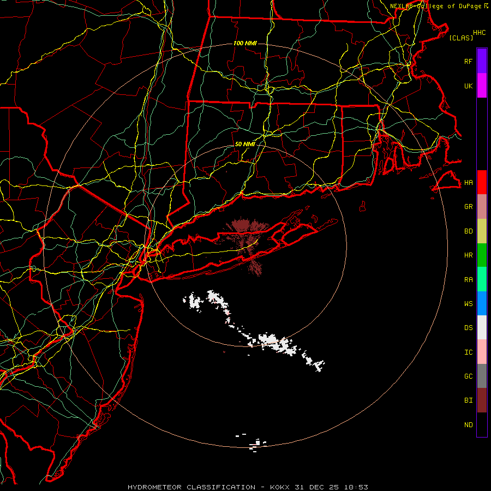
Task: Click the UK legend label
Action: click(469, 86)
